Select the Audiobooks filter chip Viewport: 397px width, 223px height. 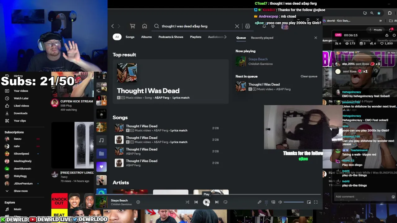pos(216,37)
